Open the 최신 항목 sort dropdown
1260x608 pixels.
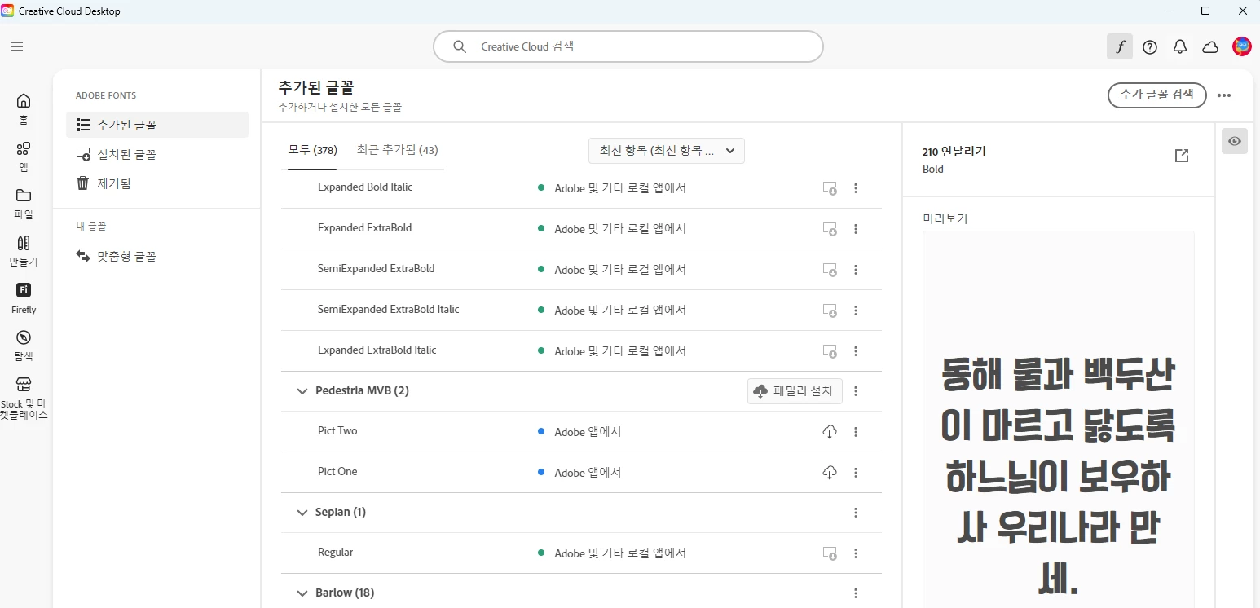point(667,151)
